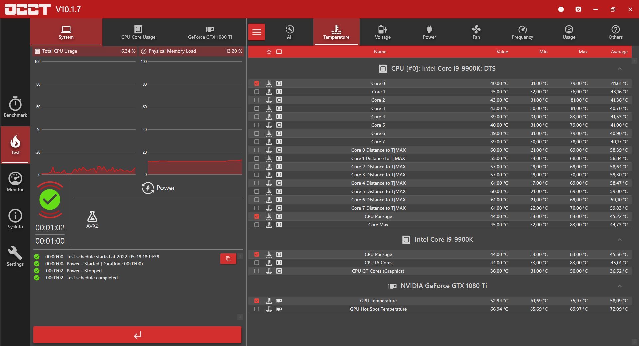The image size is (639, 346).
Task: Click the red return button at bottom
Action: pos(137,335)
